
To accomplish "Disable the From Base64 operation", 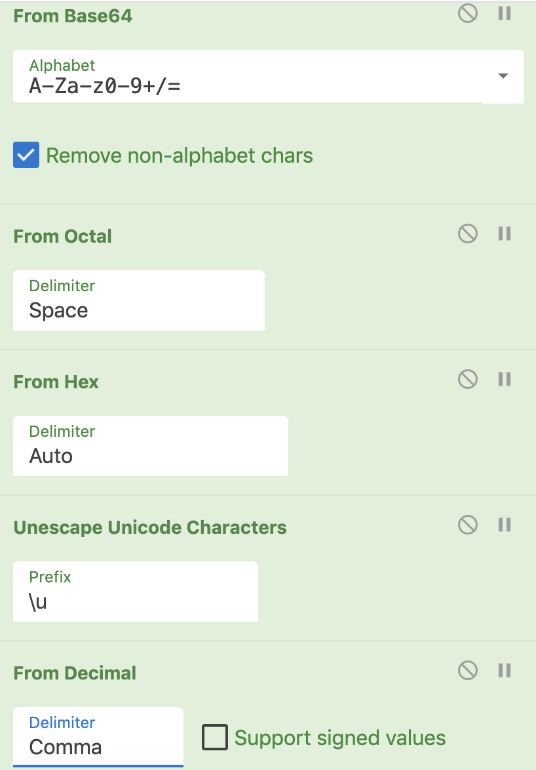I will click(x=468, y=14).
